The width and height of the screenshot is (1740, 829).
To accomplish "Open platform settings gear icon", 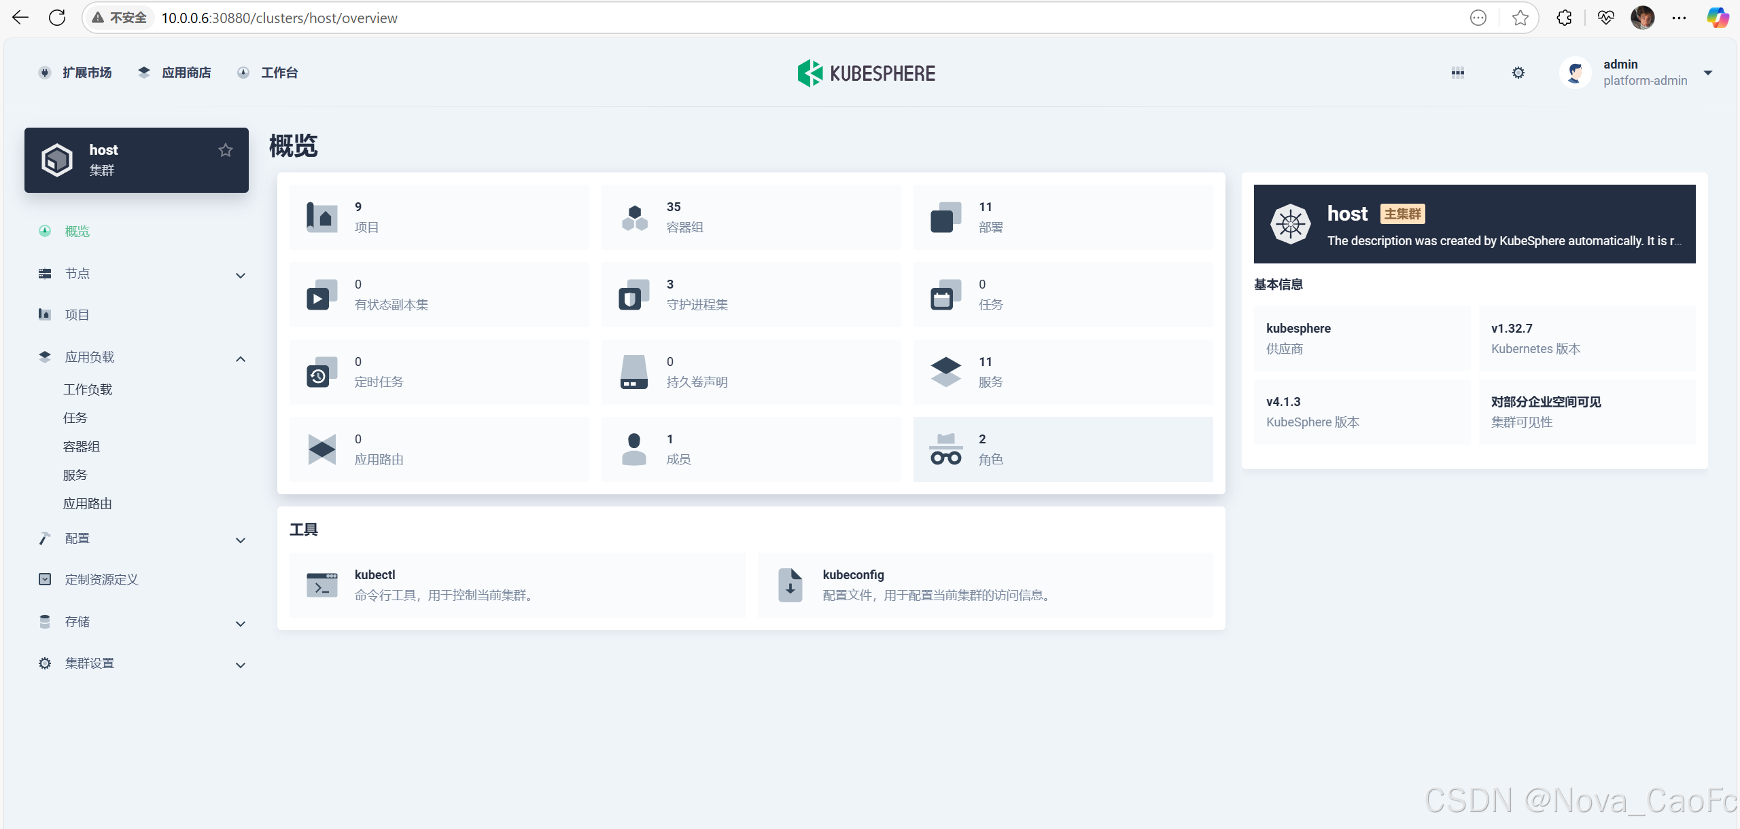I will click(x=1518, y=73).
